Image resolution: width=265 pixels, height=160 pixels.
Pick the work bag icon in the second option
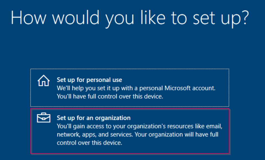(44, 118)
